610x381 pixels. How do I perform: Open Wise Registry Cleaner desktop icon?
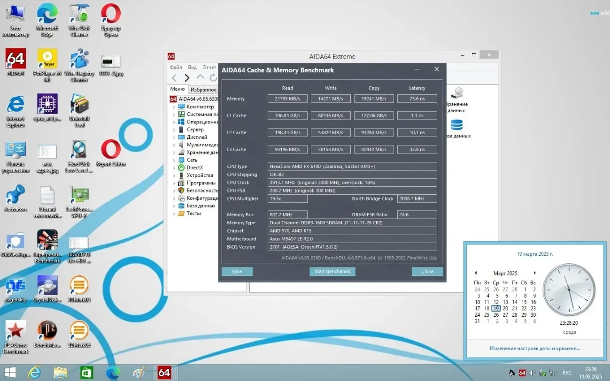[x=79, y=64]
